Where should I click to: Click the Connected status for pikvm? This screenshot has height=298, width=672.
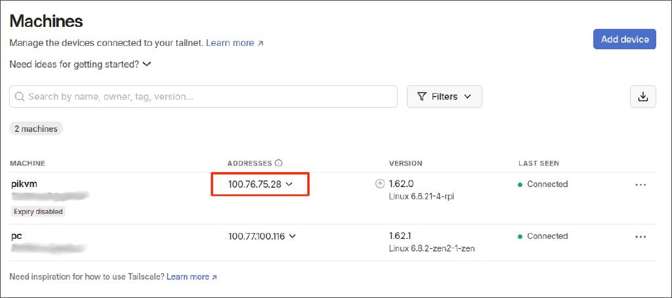(x=547, y=184)
